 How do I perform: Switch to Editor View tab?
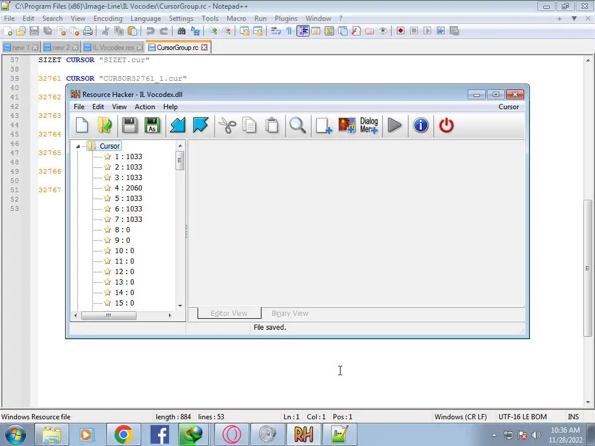pyautogui.click(x=229, y=314)
